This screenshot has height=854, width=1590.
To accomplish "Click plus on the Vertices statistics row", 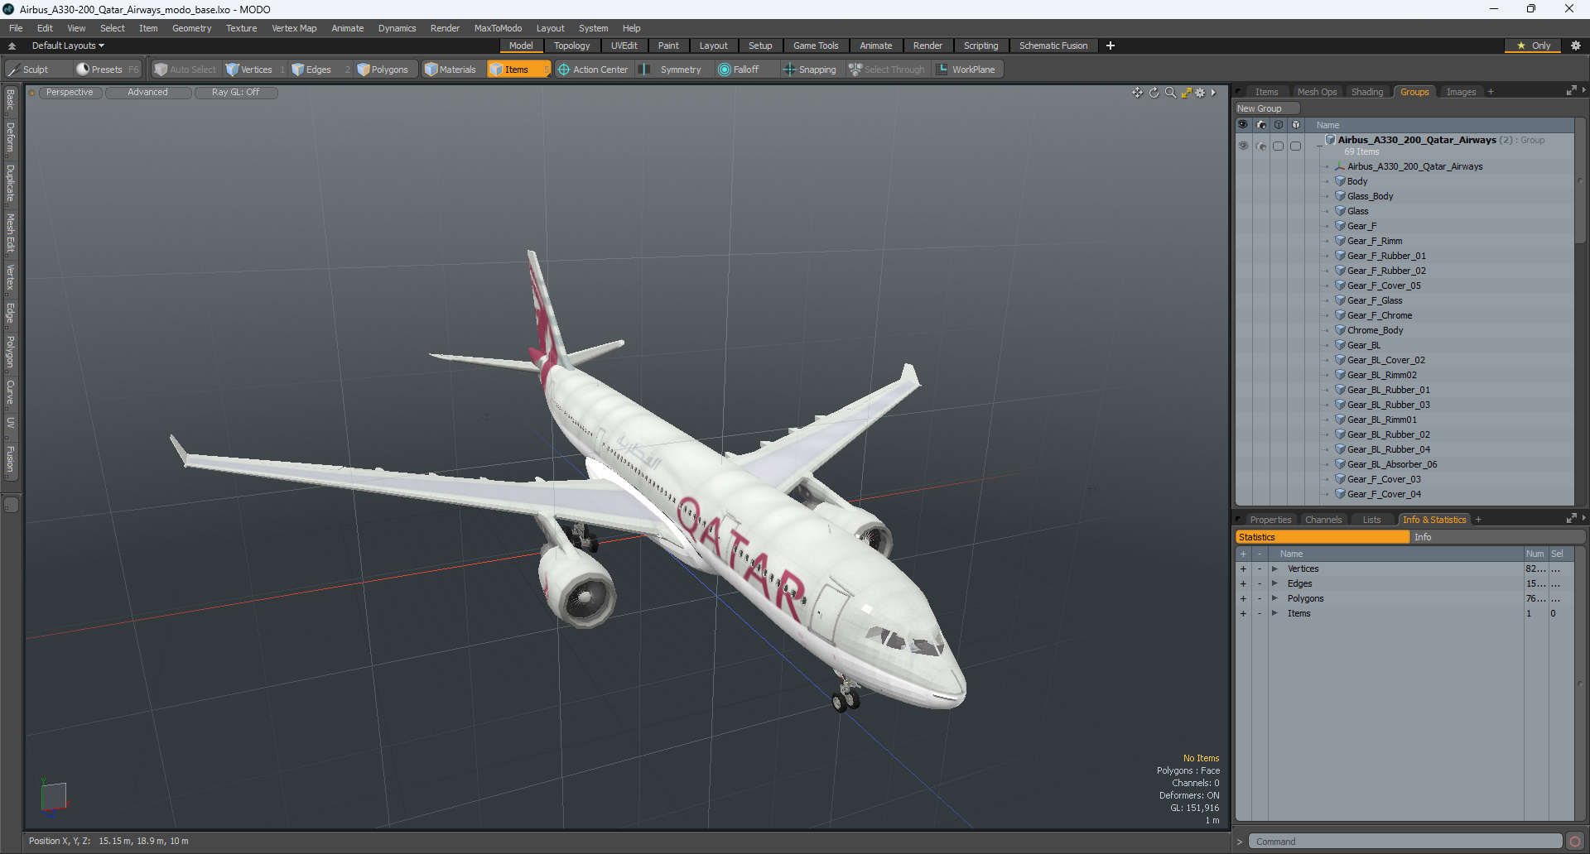I will click(1243, 569).
